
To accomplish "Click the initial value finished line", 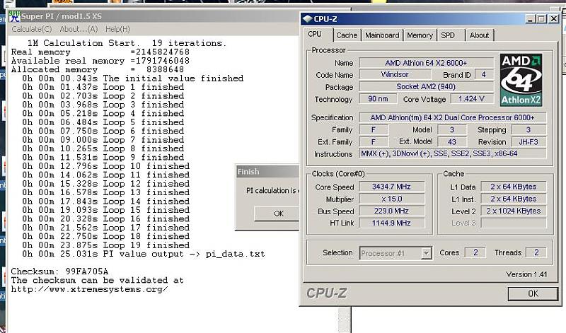I will click(x=132, y=78).
